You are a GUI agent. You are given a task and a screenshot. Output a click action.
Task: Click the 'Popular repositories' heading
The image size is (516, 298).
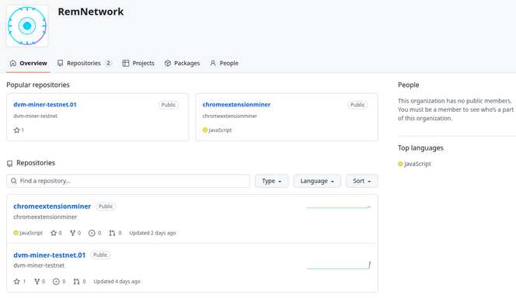38,85
